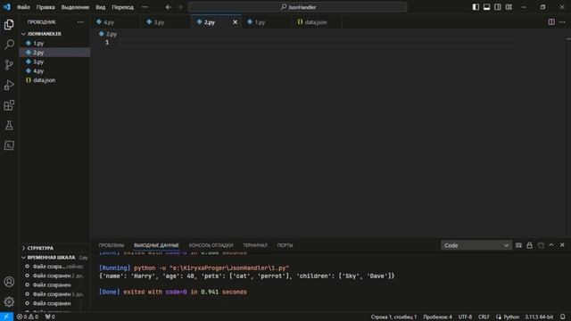This screenshot has height=321, width=571.
Task: Open 1.py in the explorer tree
Action: point(54,44)
